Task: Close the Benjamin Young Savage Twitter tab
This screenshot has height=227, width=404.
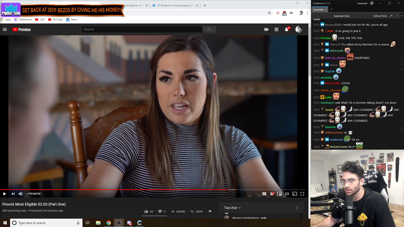Action: click(x=197, y=6)
